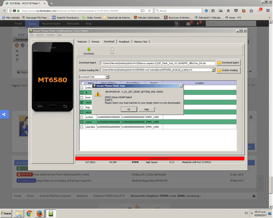Image resolution: width=273 pixels, height=218 pixels.
Task: Expand the bookmarks toolbar overflow chevron
Action: pyautogui.click(x=269, y=18)
